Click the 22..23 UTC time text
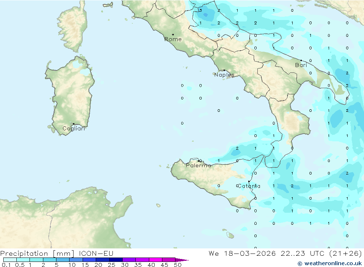 (x=302, y=253)
